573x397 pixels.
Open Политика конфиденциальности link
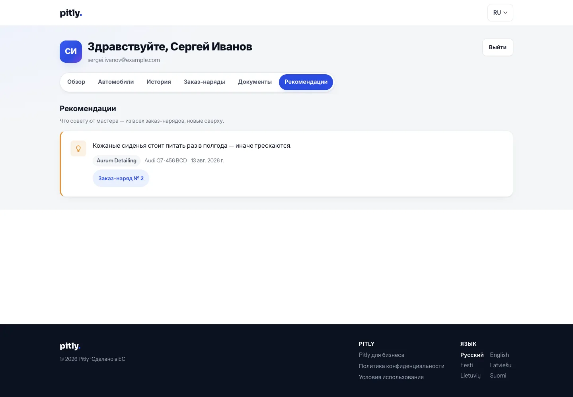pyautogui.click(x=401, y=366)
